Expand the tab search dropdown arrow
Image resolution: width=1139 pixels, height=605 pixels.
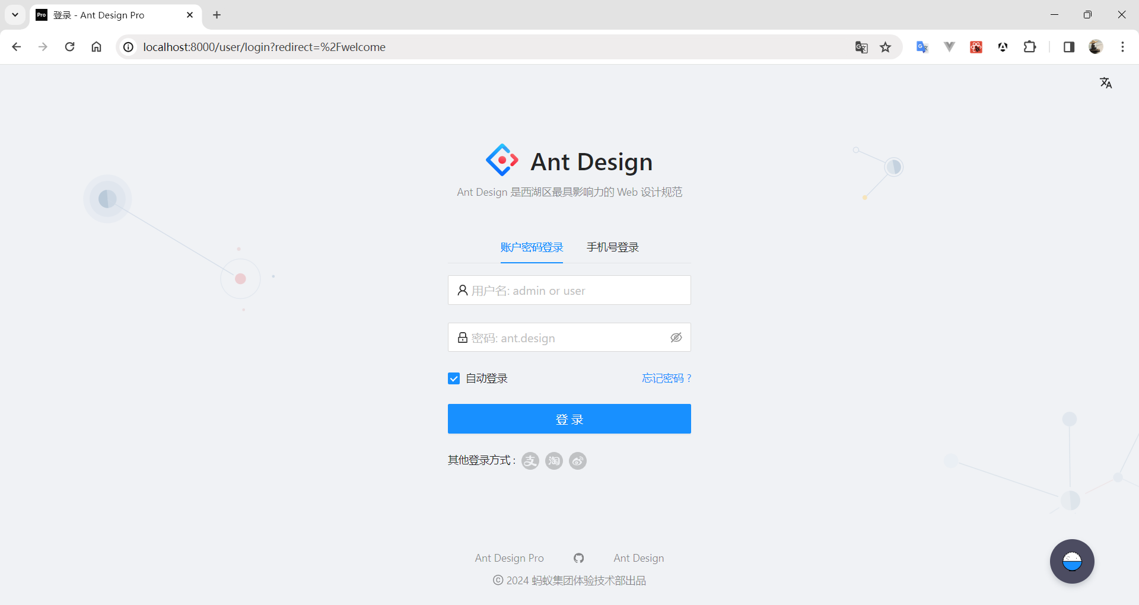15,15
